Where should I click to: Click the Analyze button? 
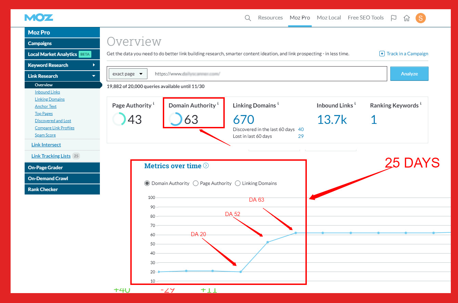(409, 74)
